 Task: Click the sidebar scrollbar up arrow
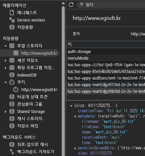(x=63, y=3)
